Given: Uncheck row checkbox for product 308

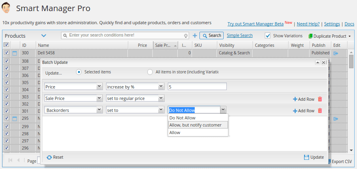Looking at the screenshot, I should pyautogui.click(x=6, y=61).
